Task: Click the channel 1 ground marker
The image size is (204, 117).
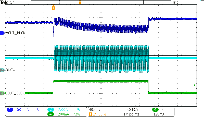Action: tap(3, 33)
